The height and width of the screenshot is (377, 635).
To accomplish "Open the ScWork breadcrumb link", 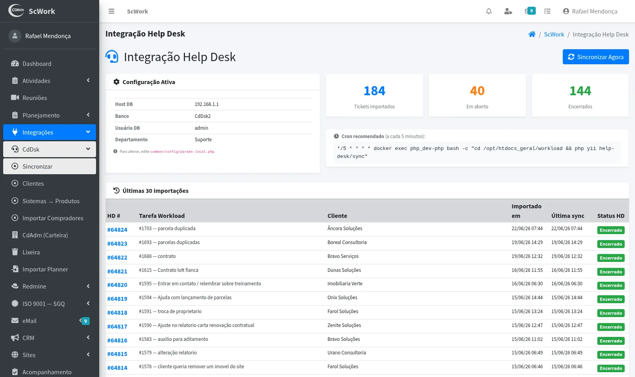I will tap(554, 34).
